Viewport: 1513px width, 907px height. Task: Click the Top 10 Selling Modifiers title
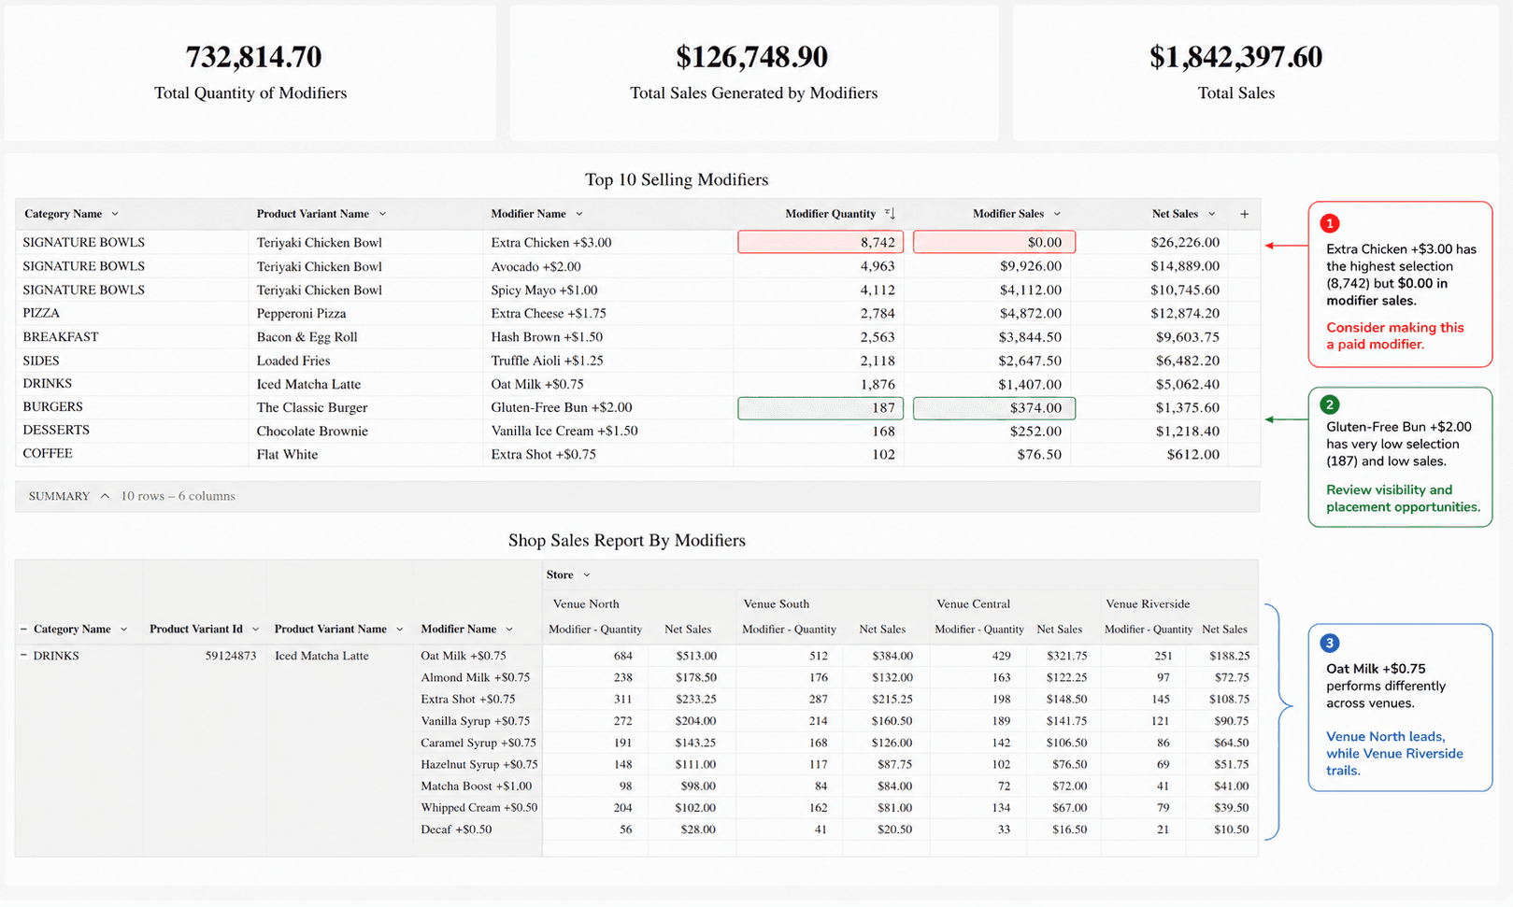pos(677,179)
